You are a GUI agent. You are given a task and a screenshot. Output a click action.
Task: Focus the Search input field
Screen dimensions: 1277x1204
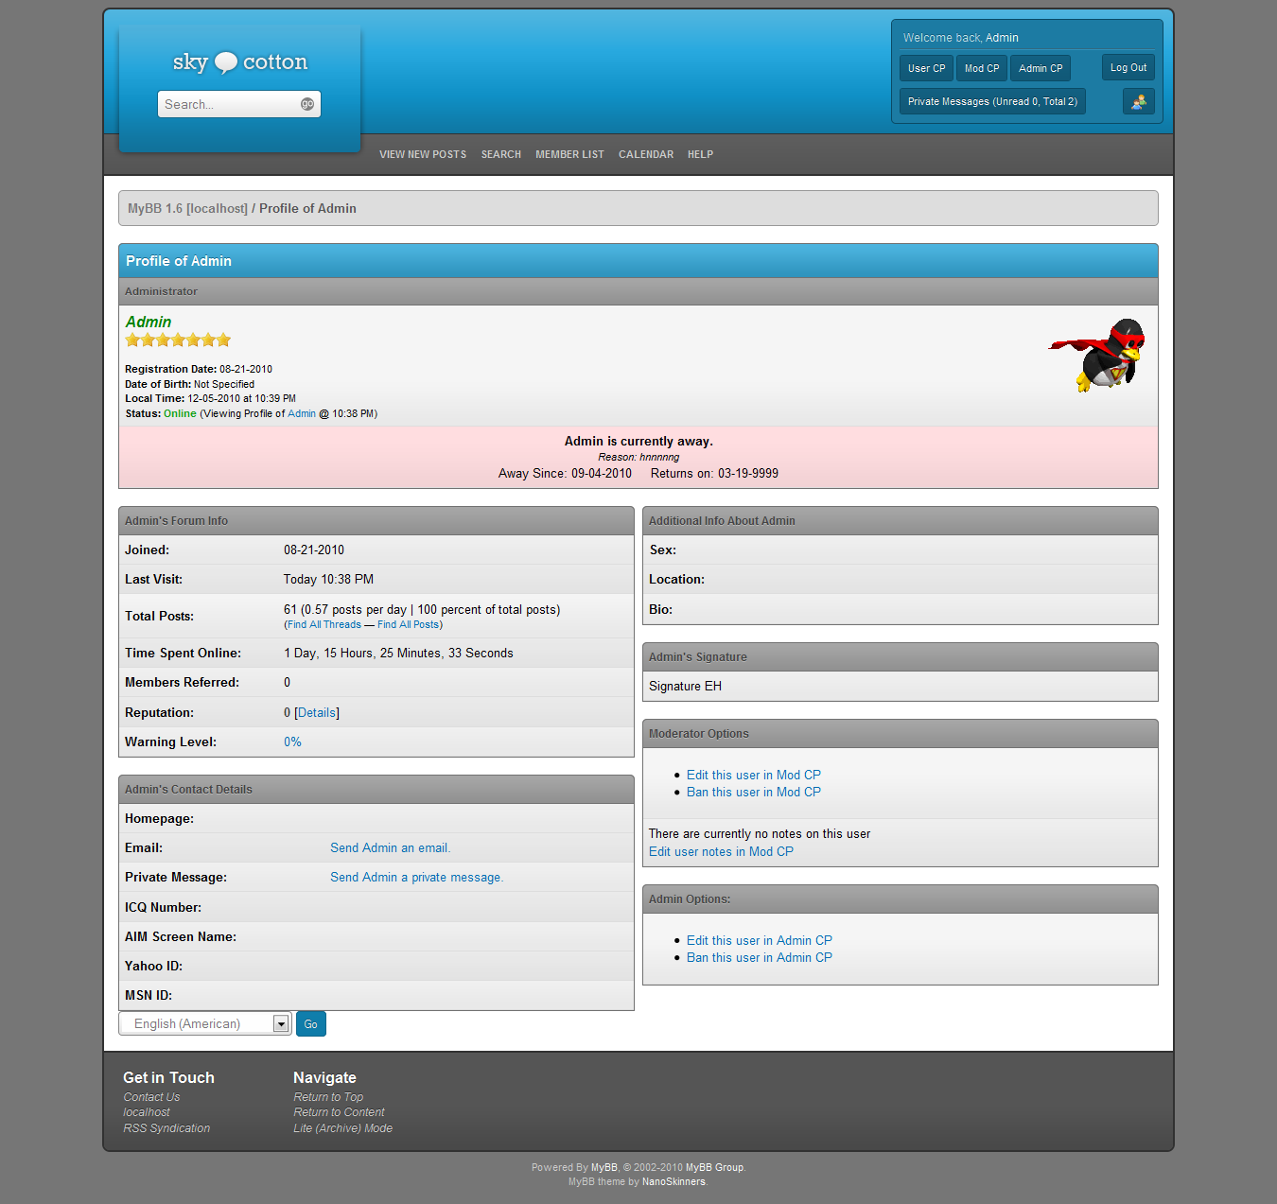(229, 104)
